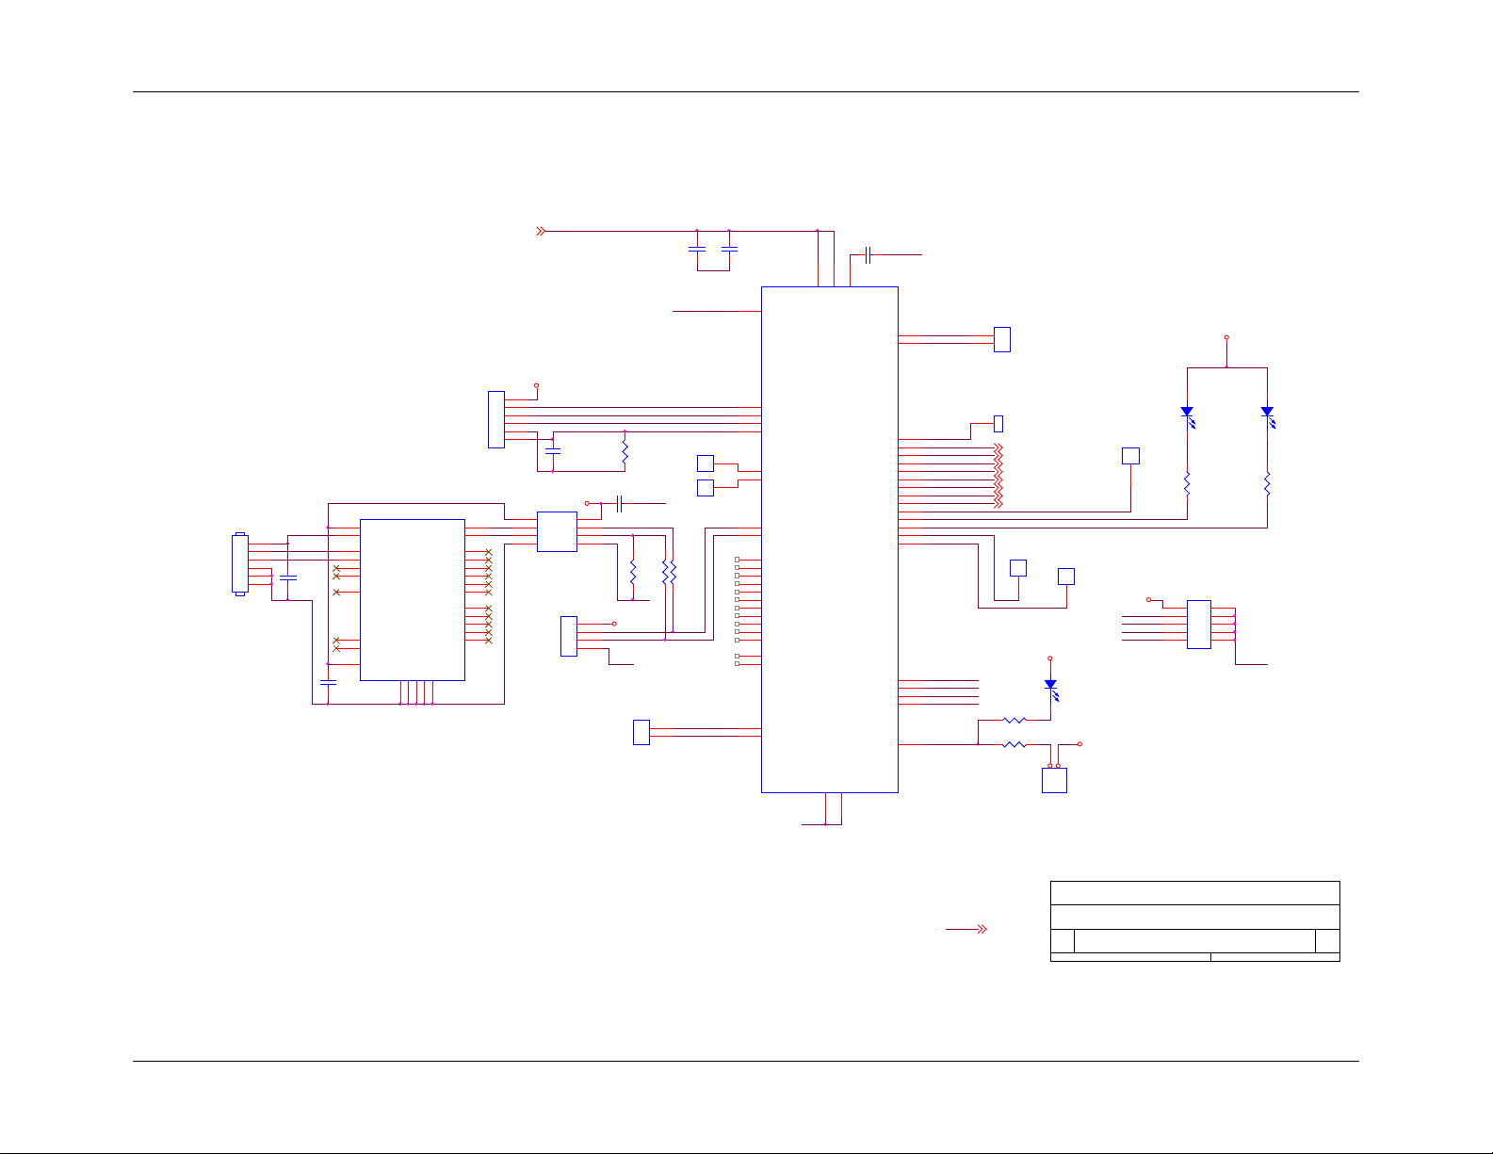The image size is (1493, 1154).
Task: Select the four-pin connector below the vertical resistors
Action: (568, 636)
